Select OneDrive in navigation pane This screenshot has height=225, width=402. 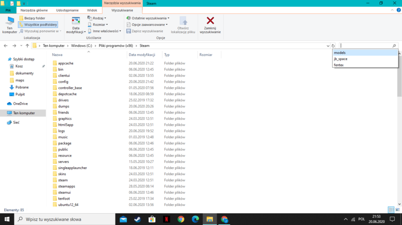click(x=20, y=103)
